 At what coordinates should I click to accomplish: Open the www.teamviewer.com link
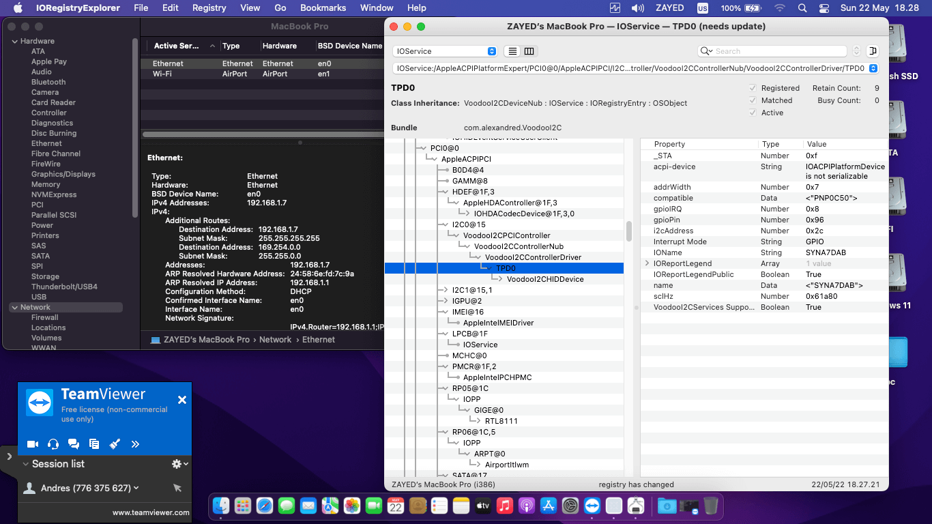coord(151,512)
